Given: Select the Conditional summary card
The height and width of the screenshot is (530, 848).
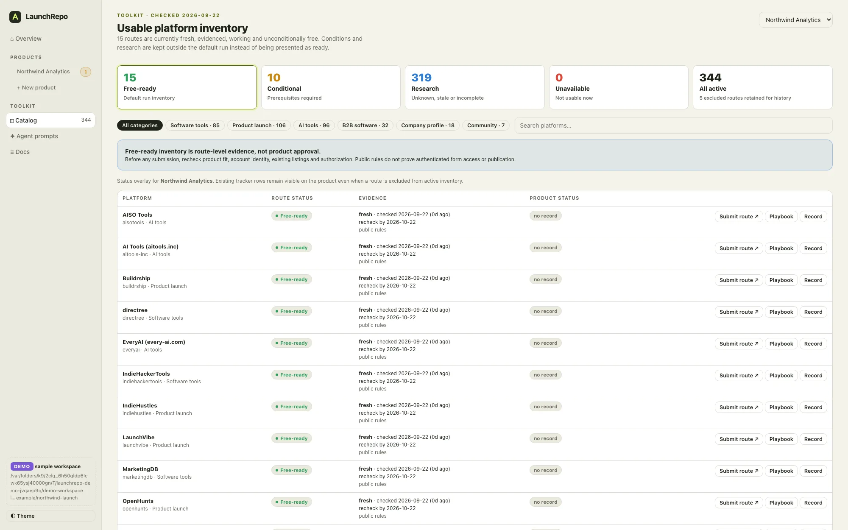Looking at the screenshot, I should pyautogui.click(x=331, y=87).
